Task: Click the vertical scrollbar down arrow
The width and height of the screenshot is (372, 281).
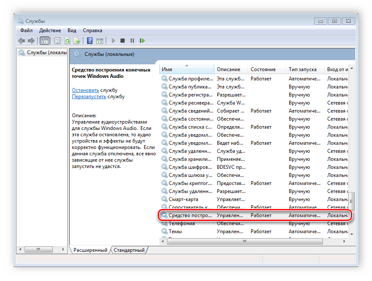Action: (351, 233)
